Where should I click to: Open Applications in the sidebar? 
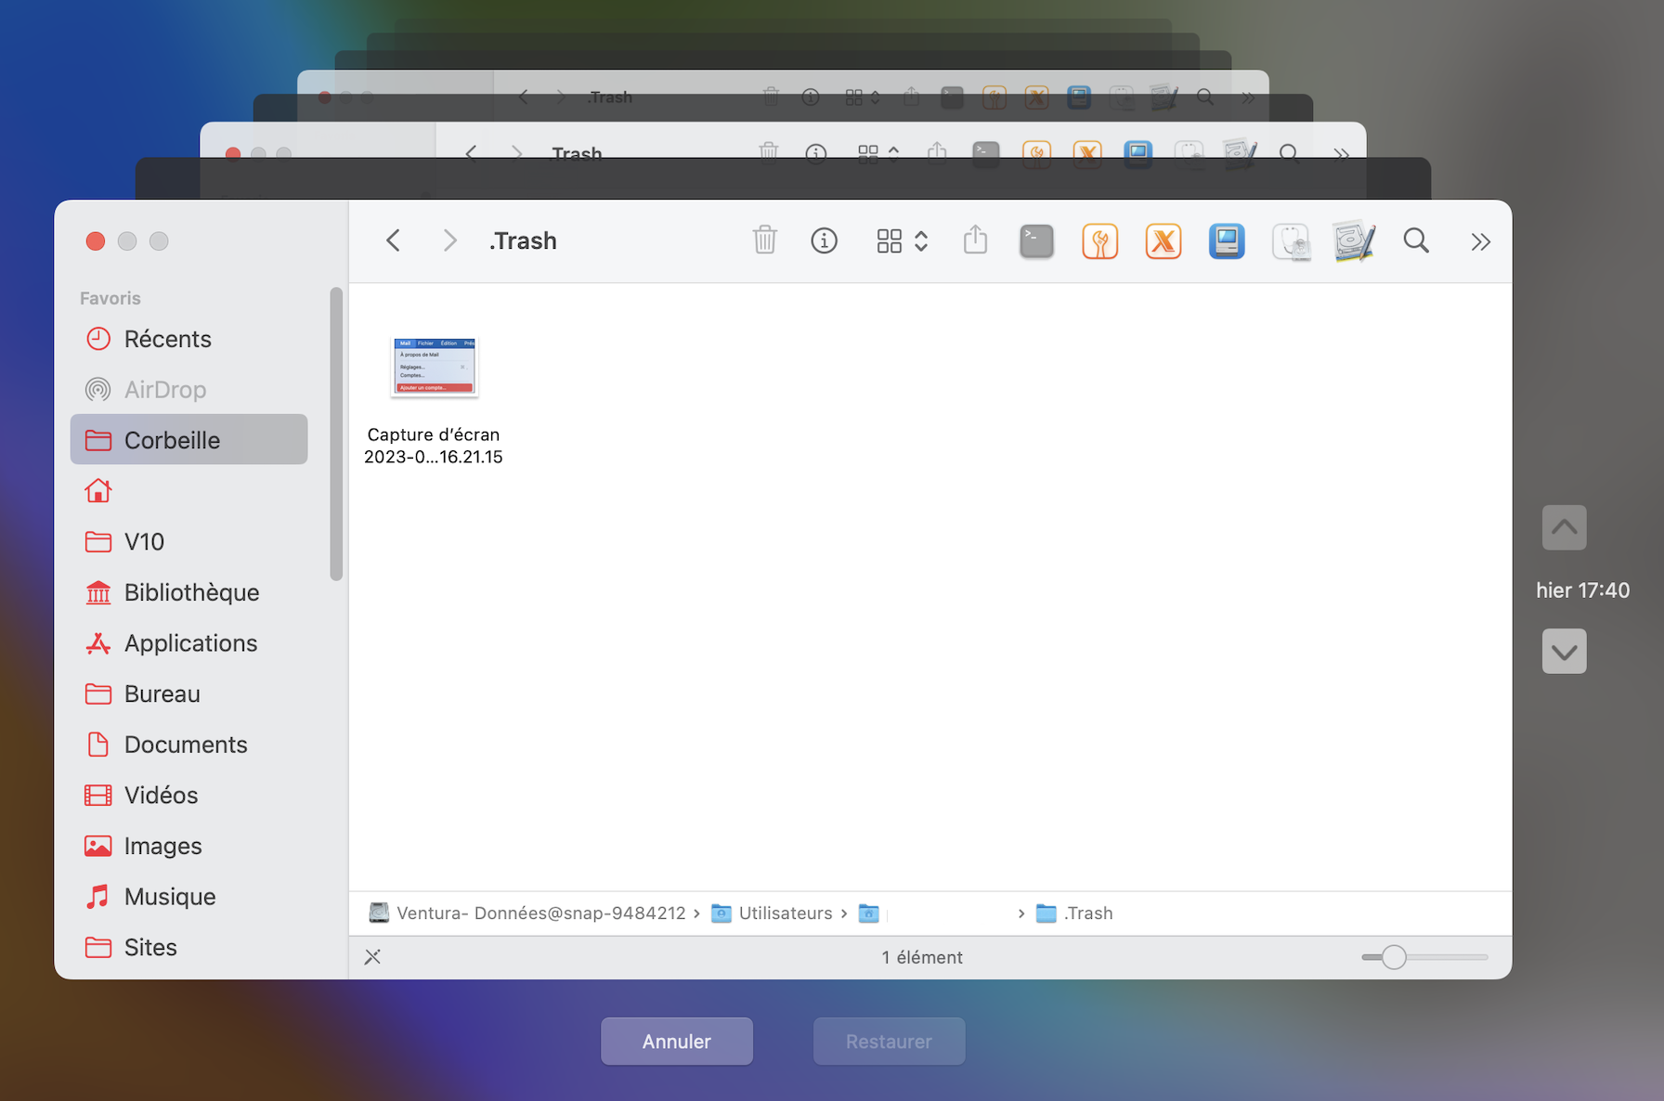188,642
